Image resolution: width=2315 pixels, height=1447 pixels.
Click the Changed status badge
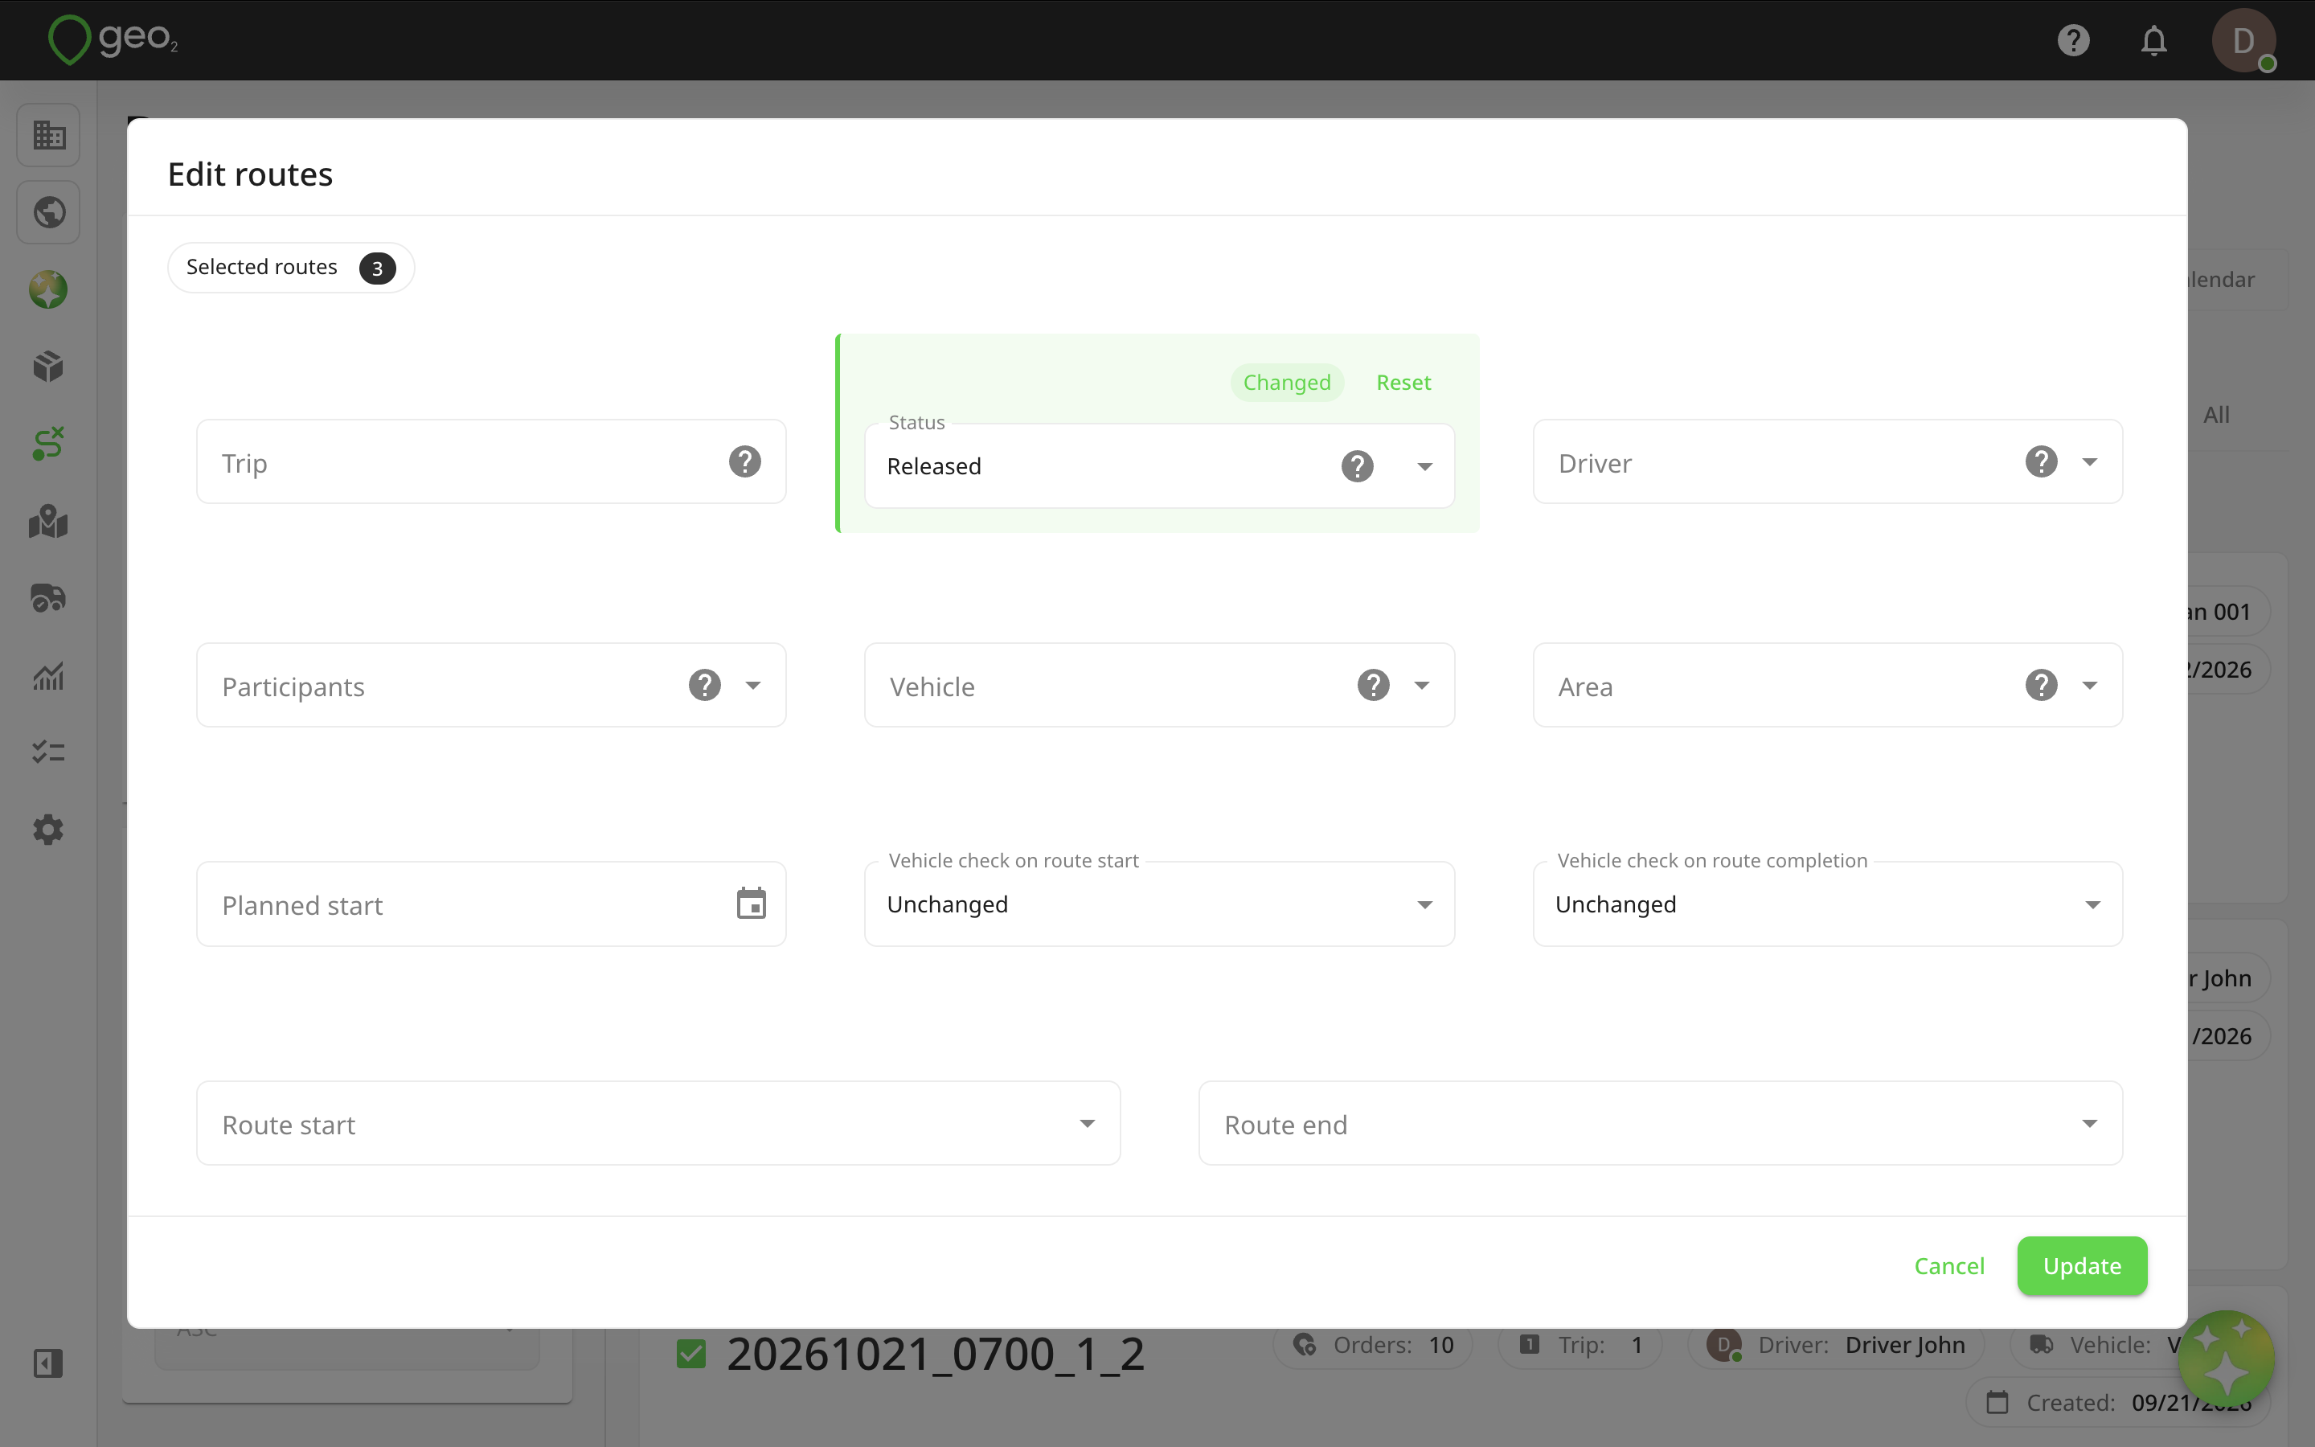1287,383
